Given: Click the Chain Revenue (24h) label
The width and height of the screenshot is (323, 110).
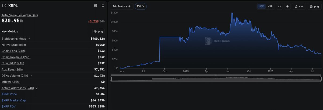Looking at the screenshot, I should point(16,57).
